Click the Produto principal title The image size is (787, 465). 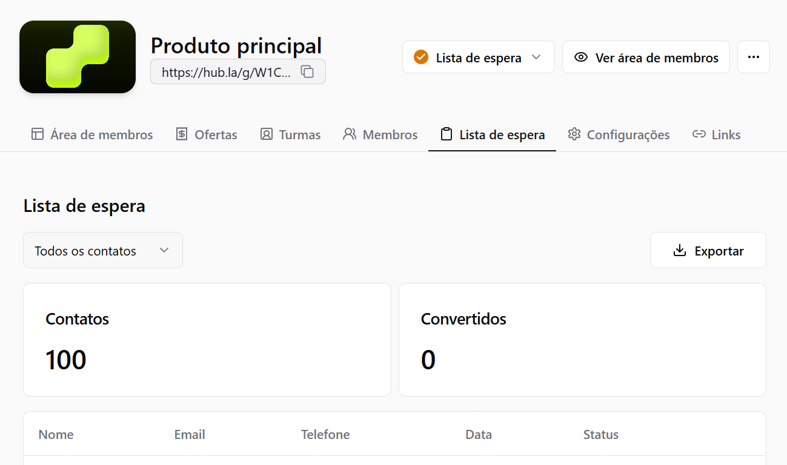(236, 45)
